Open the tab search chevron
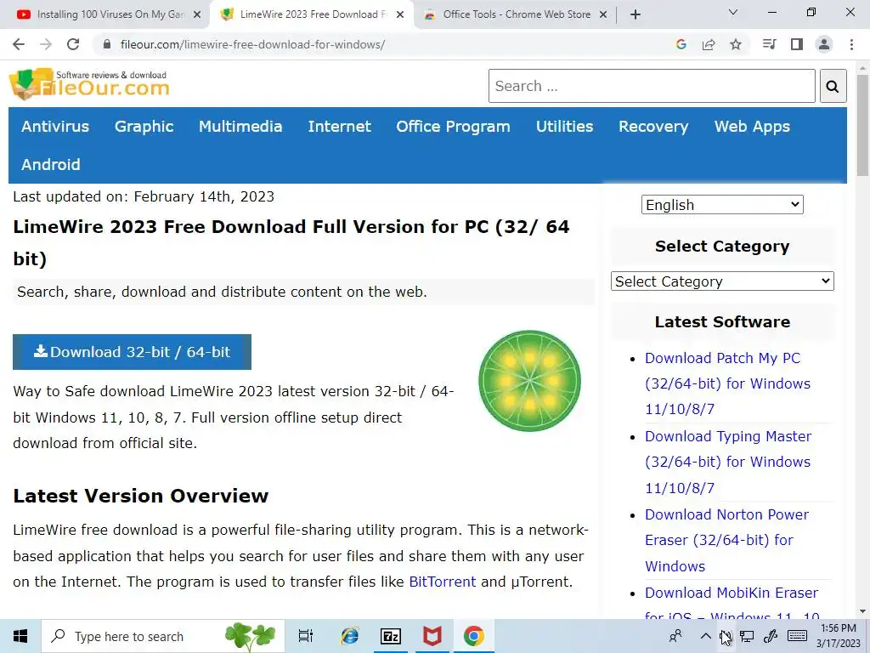Viewport: 870px width, 653px height. coord(733,12)
